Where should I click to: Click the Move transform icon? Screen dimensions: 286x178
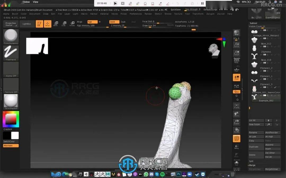(x=55, y=24)
